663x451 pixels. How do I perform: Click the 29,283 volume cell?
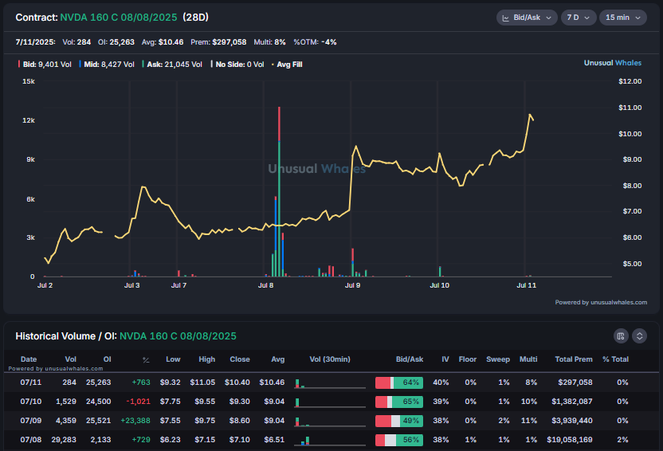point(64,440)
